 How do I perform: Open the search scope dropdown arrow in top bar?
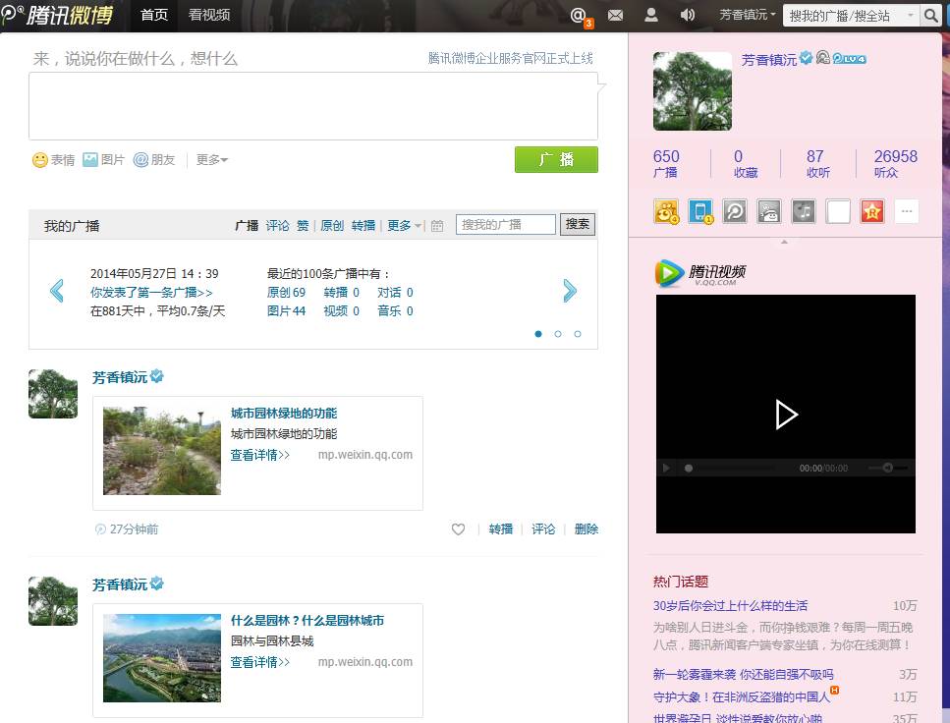pyautogui.click(x=910, y=15)
